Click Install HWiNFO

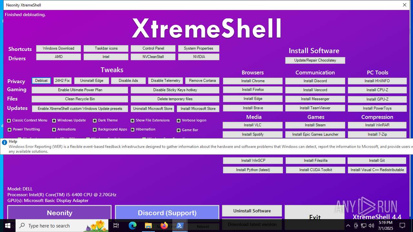[x=377, y=81]
